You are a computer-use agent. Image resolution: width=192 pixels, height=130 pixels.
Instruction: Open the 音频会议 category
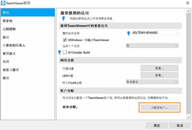(28, 54)
